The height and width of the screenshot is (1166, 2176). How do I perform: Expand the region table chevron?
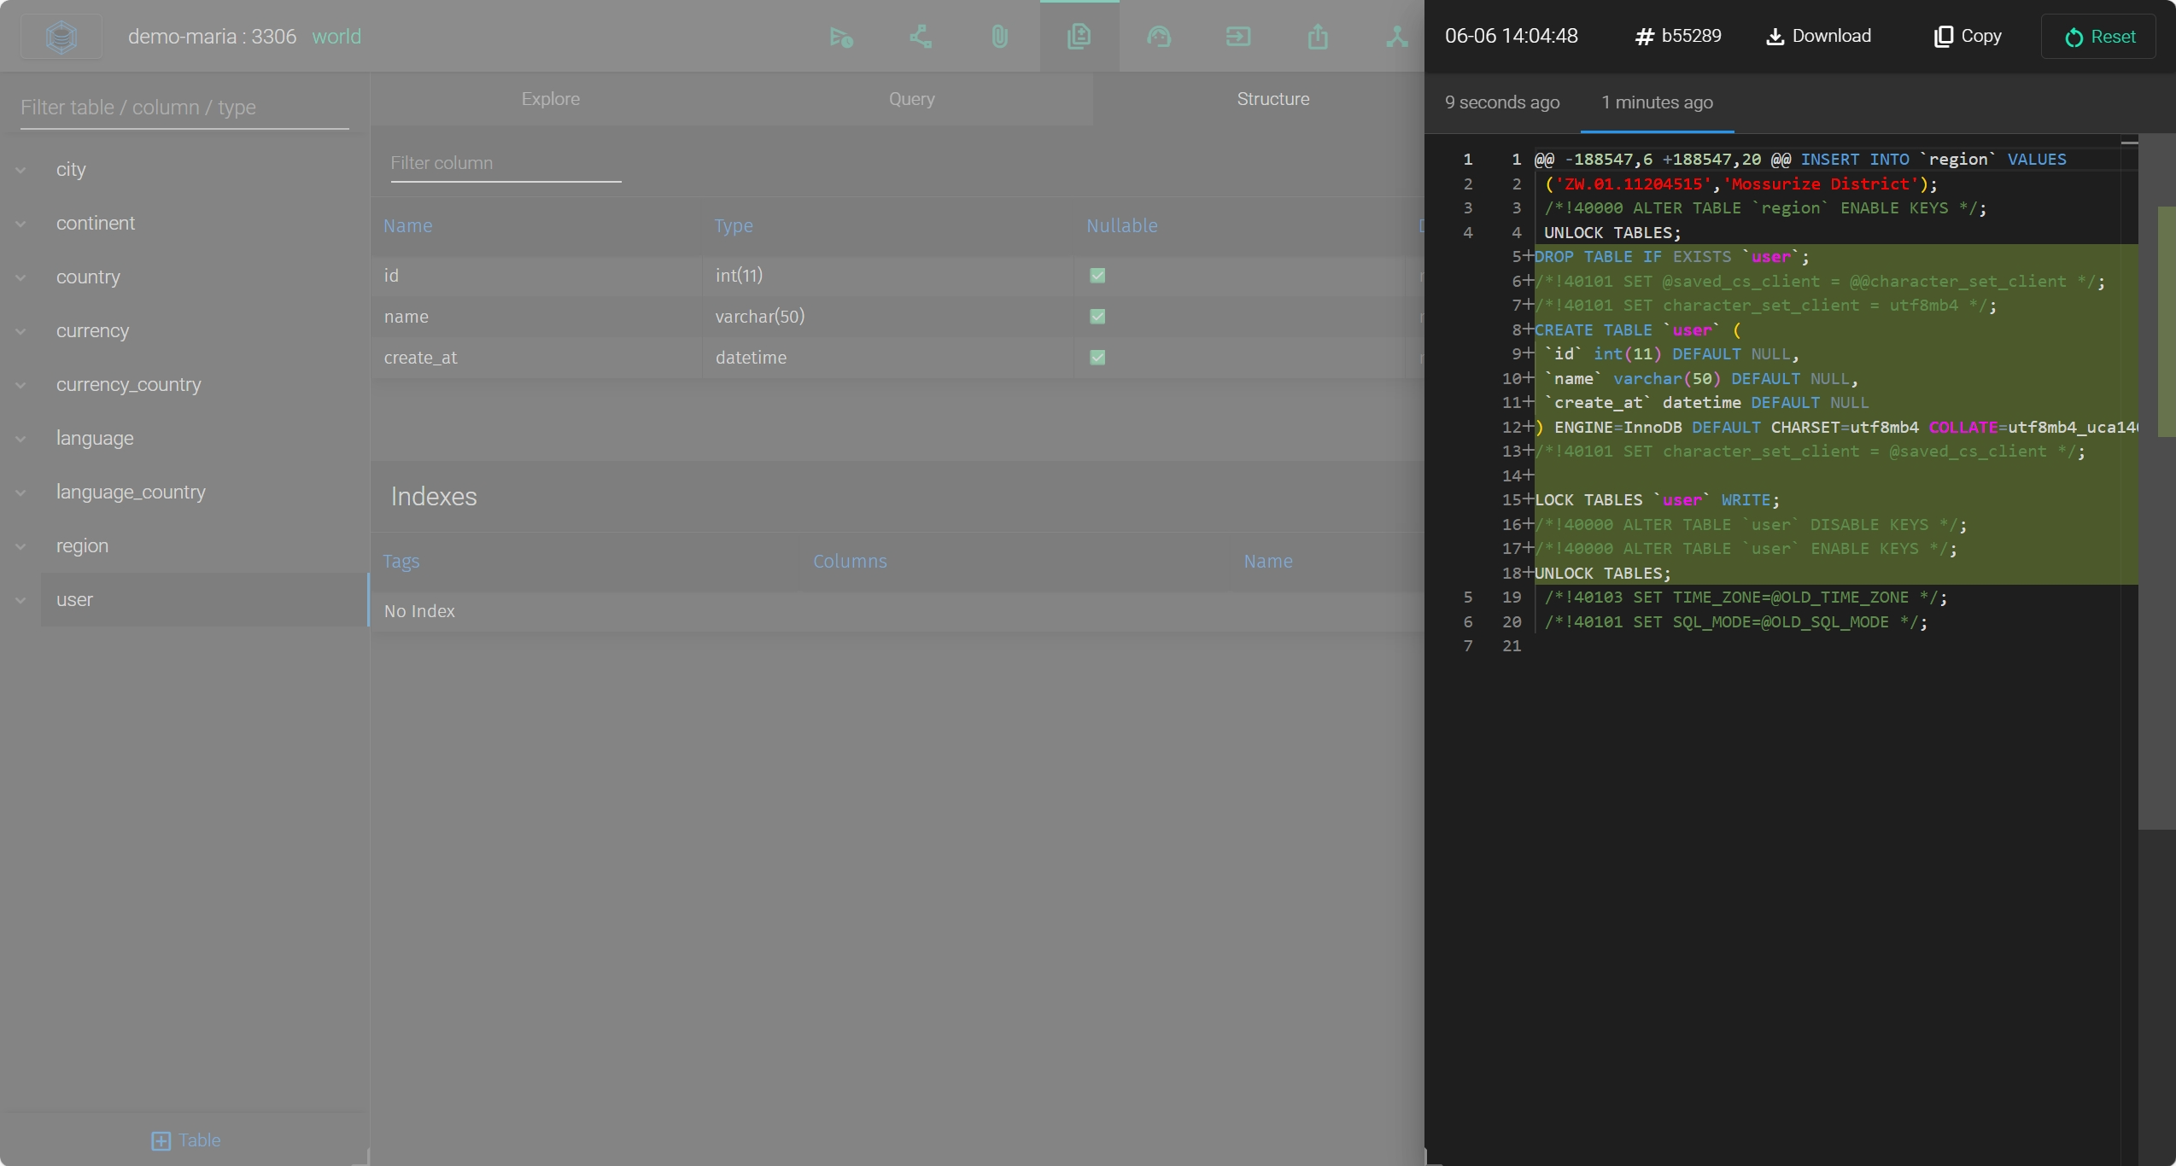tap(20, 546)
